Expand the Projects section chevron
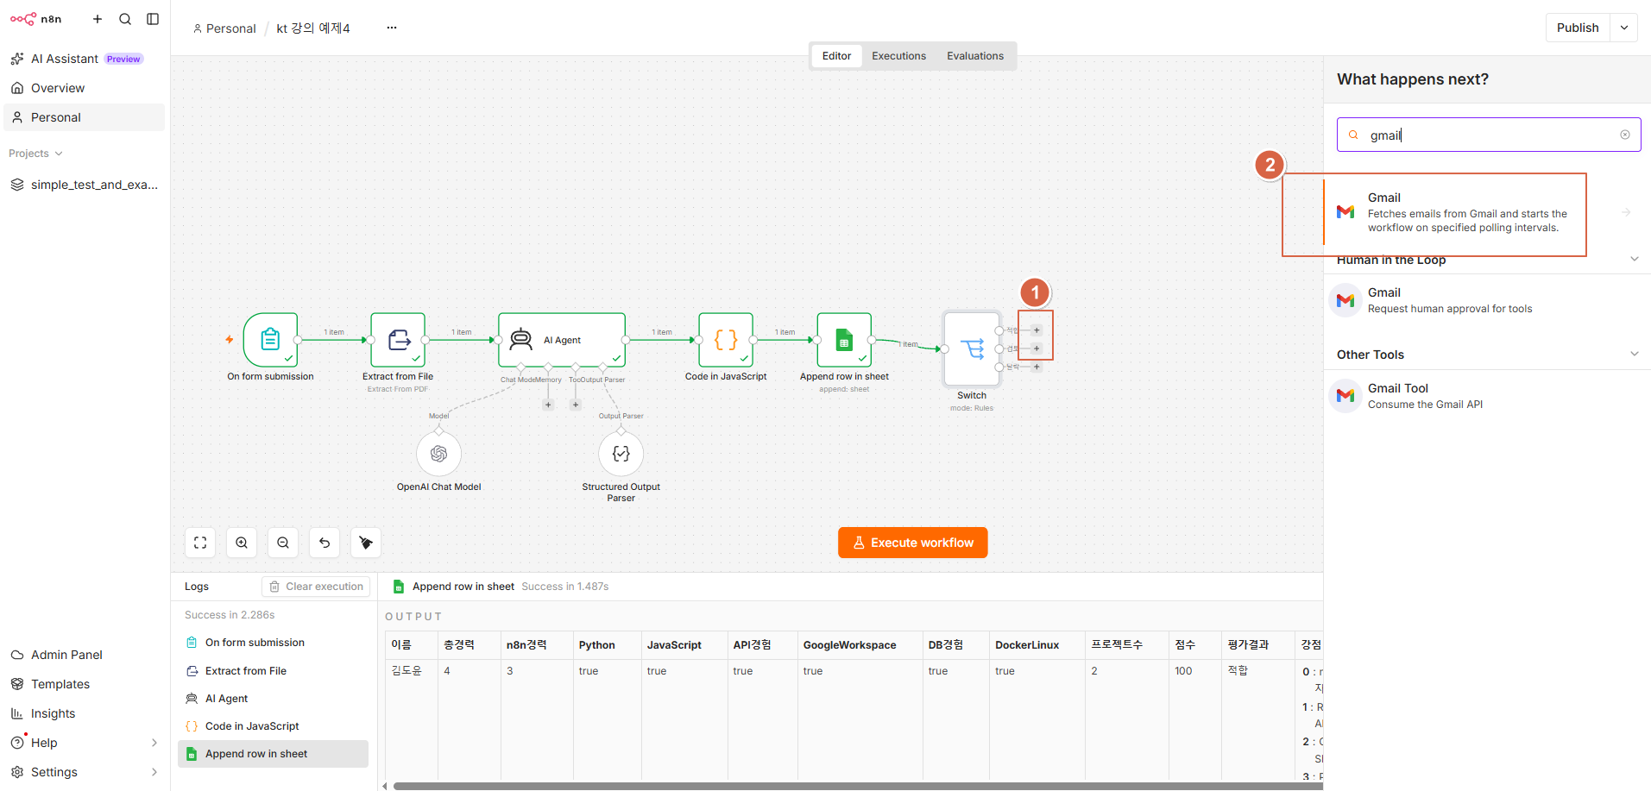 (x=59, y=154)
